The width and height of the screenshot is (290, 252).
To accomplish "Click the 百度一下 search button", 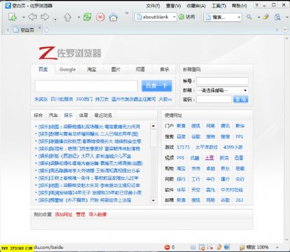I will point(157,85).
